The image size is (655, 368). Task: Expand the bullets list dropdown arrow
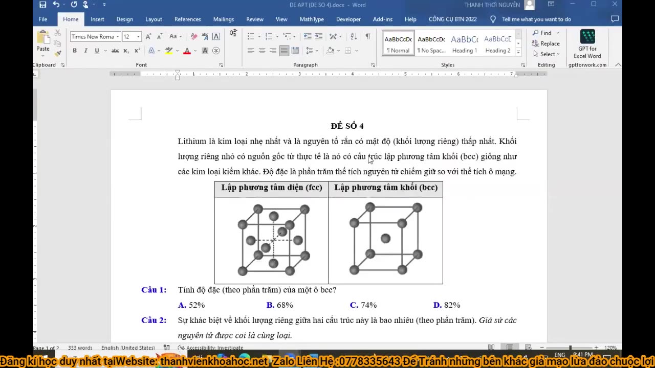259,36
